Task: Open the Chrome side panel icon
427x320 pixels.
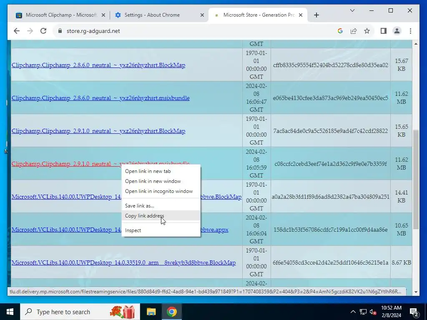Action: (x=384, y=31)
